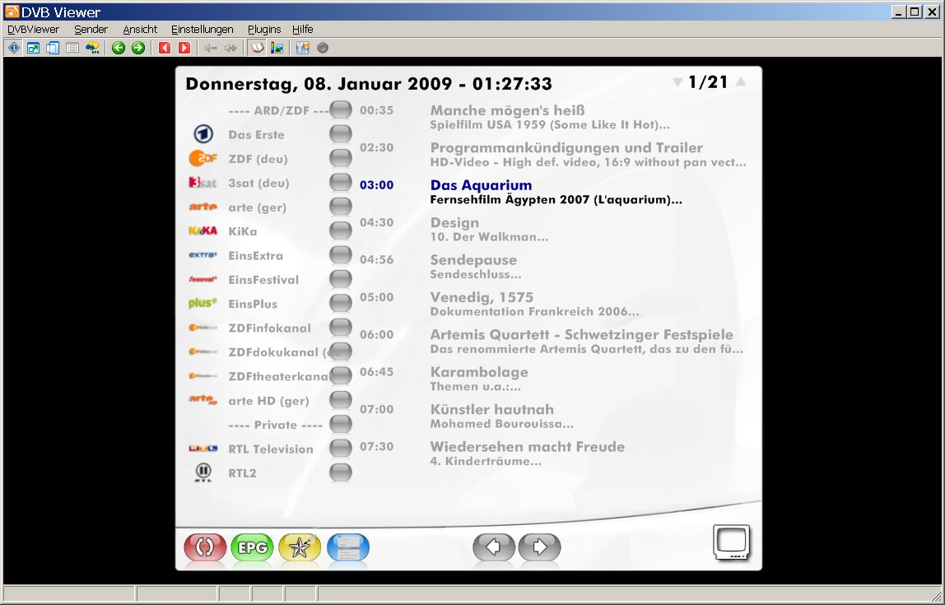The height and width of the screenshot is (605, 945).
Task: Click the blue menu OSD button
Action: pos(347,547)
